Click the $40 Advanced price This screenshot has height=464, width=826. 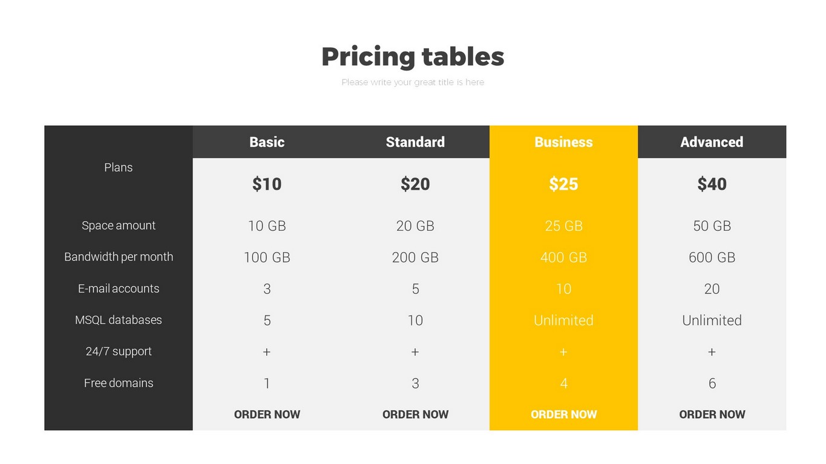coord(712,184)
